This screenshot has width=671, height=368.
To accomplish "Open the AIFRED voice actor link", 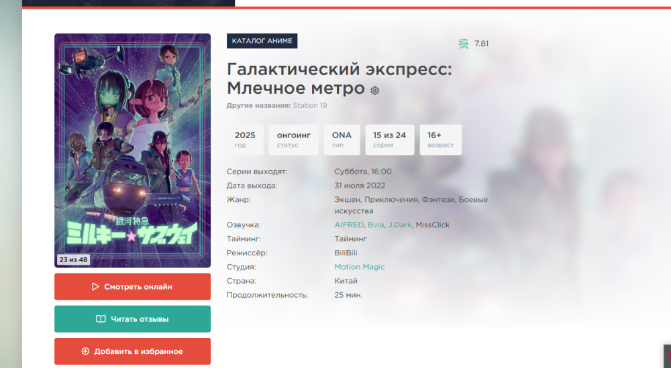I will tap(349, 225).
